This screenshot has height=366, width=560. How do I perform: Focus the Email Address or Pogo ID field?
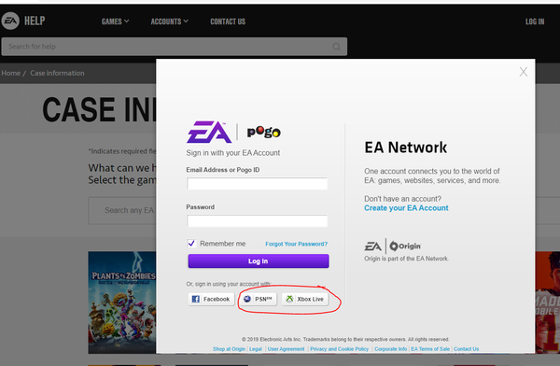[x=258, y=184]
